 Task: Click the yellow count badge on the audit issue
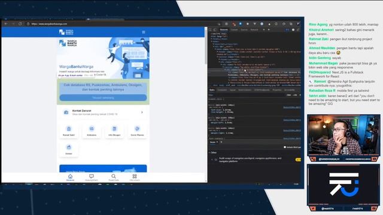coord(298,159)
